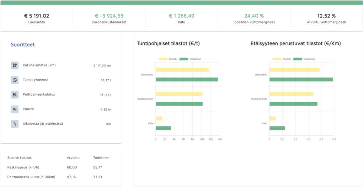Click the Suoritteet heading
The width and height of the screenshot is (364, 187).
point(23,44)
